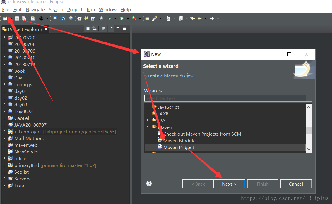Select the Servers project in explorer

coord(22,179)
